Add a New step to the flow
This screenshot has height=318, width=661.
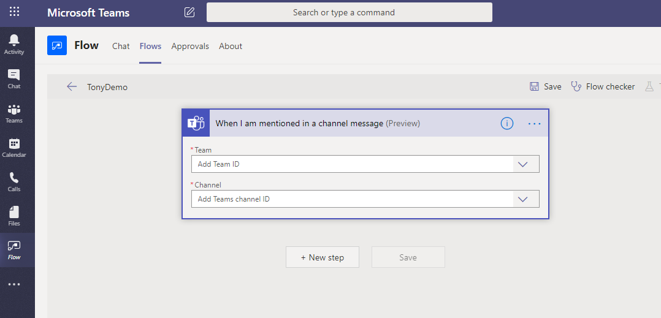pos(323,257)
